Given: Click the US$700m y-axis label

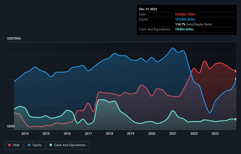Looking at the screenshot, I should [14, 38].
